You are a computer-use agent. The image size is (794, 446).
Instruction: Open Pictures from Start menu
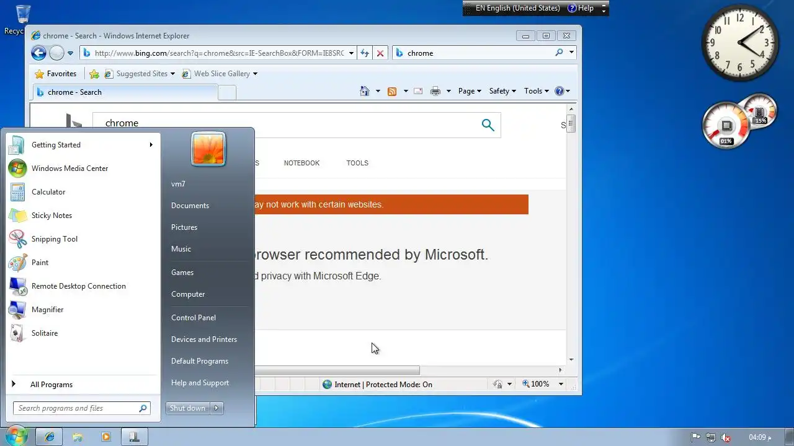(x=184, y=227)
